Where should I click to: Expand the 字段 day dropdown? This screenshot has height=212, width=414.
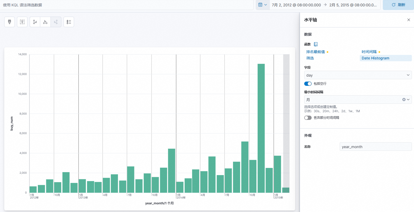pyautogui.click(x=358, y=75)
